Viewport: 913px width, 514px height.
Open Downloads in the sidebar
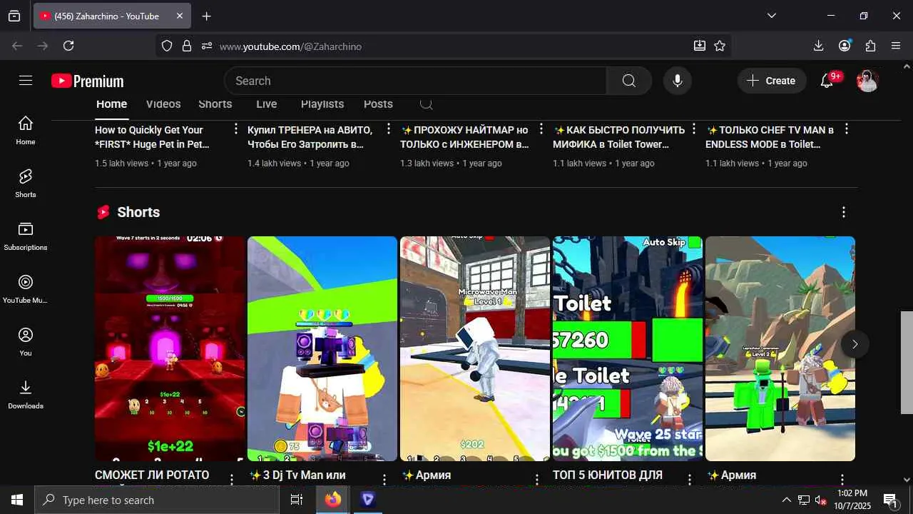pos(26,394)
